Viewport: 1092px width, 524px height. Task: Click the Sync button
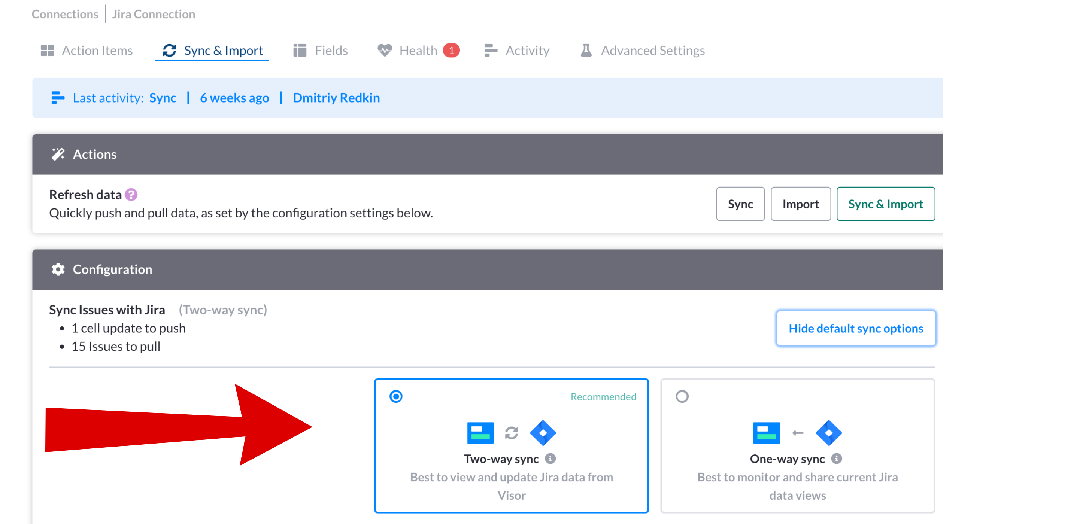pyautogui.click(x=741, y=204)
